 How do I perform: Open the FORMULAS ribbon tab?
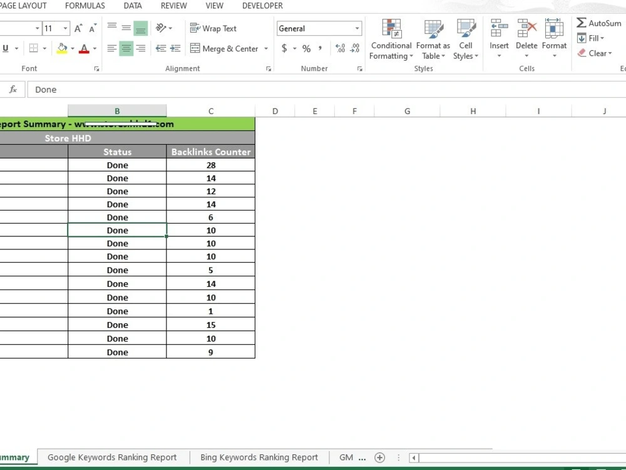tap(85, 6)
